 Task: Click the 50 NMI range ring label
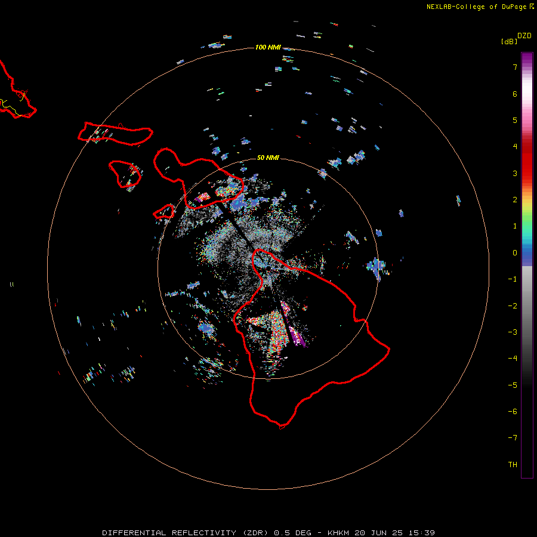click(x=268, y=158)
